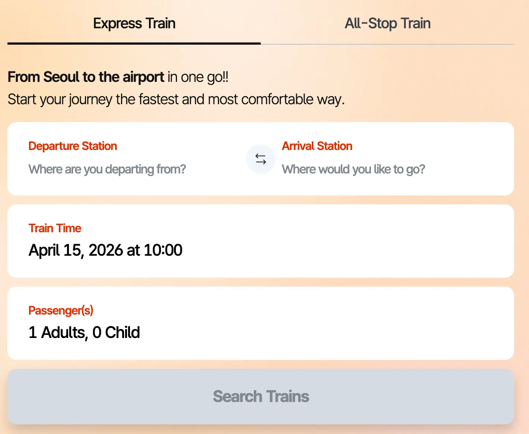Swap departure and arrival stations

click(x=261, y=159)
